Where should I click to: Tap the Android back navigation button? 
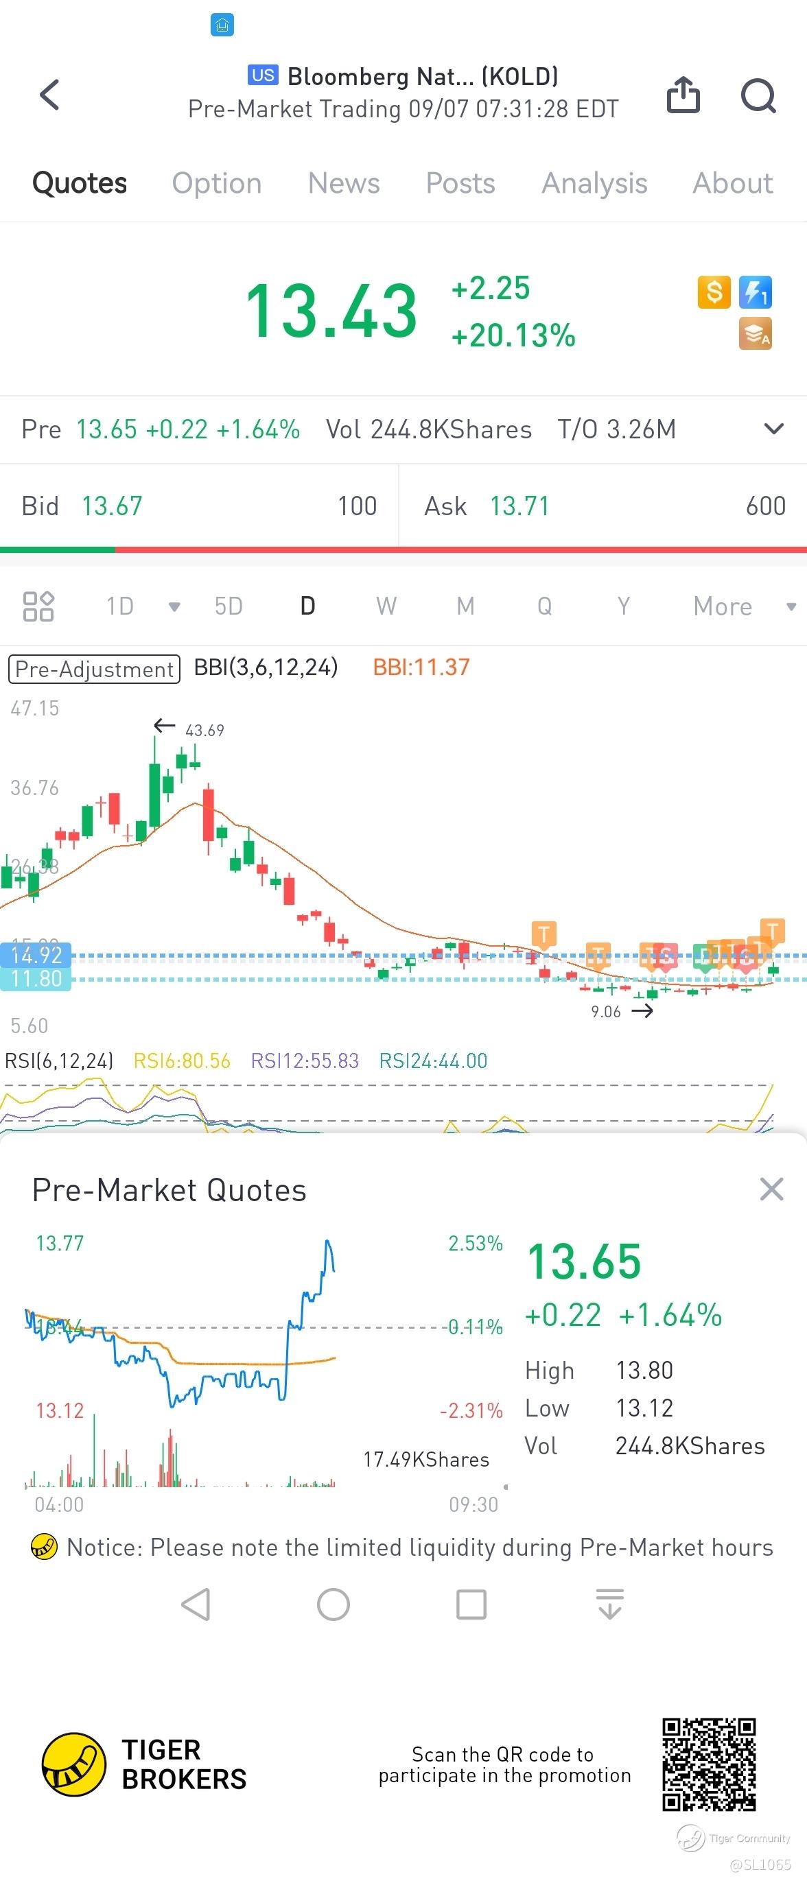(x=195, y=1604)
